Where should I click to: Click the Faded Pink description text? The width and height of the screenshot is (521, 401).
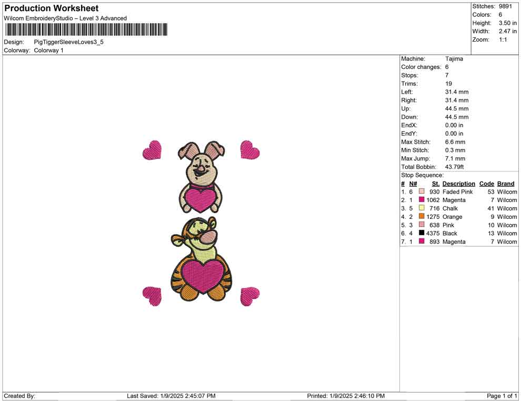pyautogui.click(x=457, y=192)
